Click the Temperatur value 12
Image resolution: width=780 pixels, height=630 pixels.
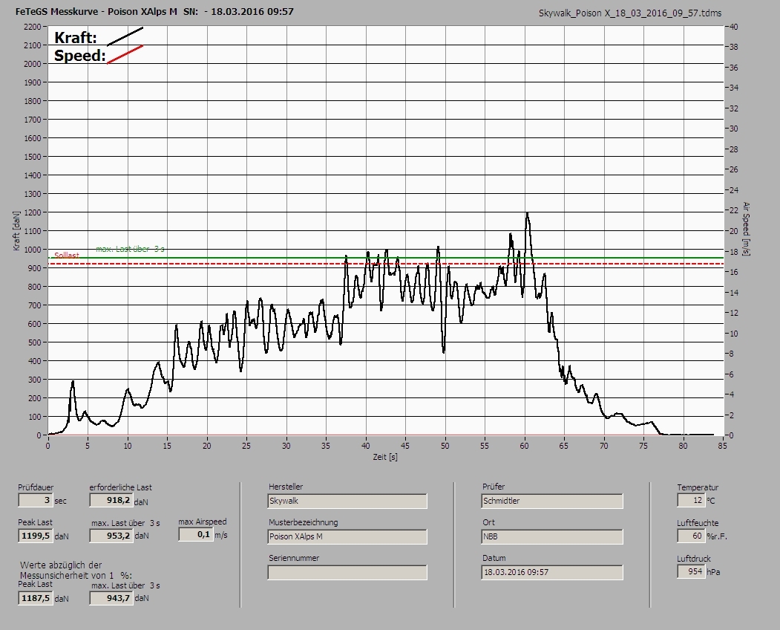pos(690,500)
